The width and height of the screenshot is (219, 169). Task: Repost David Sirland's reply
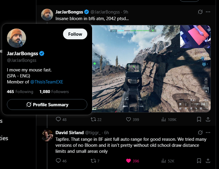pos(94,161)
